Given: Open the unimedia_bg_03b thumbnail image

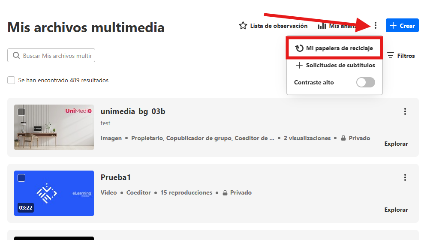Looking at the screenshot, I should pyautogui.click(x=54, y=127).
